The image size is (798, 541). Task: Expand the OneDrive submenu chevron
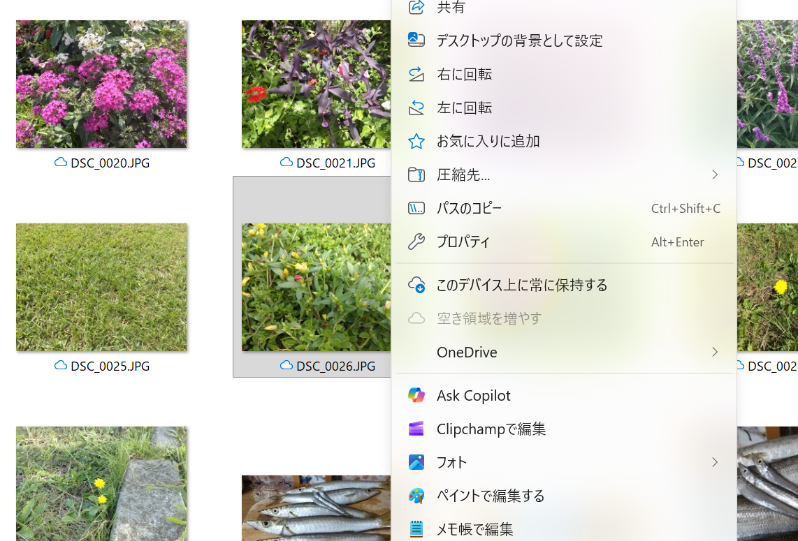click(x=715, y=352)
